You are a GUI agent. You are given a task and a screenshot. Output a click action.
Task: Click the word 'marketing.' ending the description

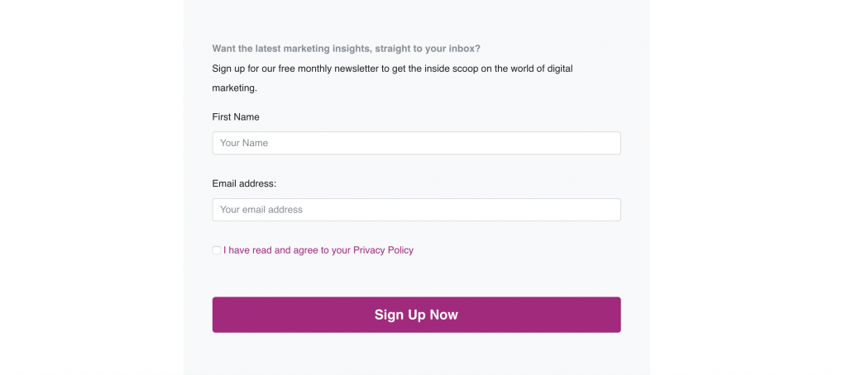(234, 88)
